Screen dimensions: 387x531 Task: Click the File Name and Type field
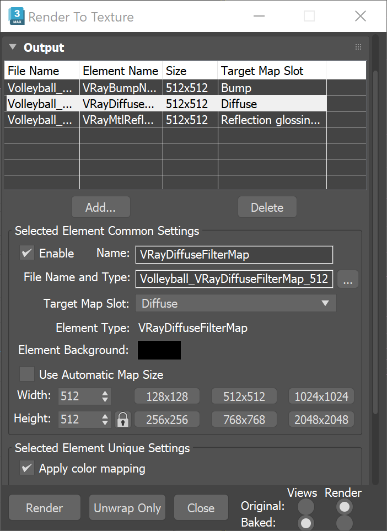[234, 278]
